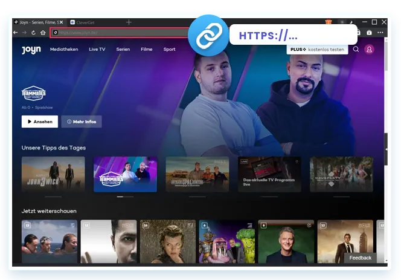Go to Filme section
Viewport: 401px width, 280px height.
147,49
